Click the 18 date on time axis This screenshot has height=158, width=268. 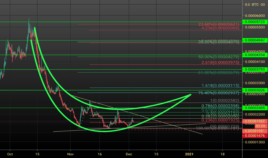(222, 154)
